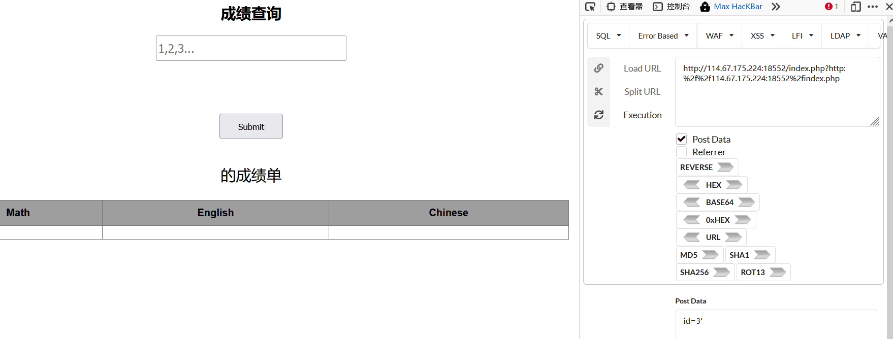Viewport: 893px width, 339px height.
Task: Click the Submit button
Action: (x=251, y=126)
